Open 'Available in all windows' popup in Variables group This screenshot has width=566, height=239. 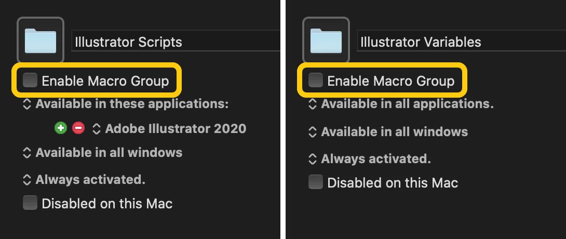388,131
